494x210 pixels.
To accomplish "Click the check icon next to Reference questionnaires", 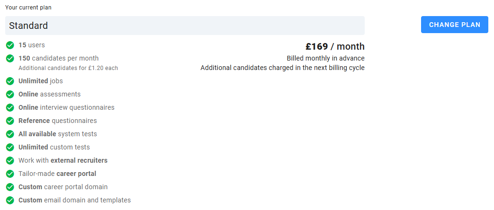I will pyautogui.click(x=9, y=121).
